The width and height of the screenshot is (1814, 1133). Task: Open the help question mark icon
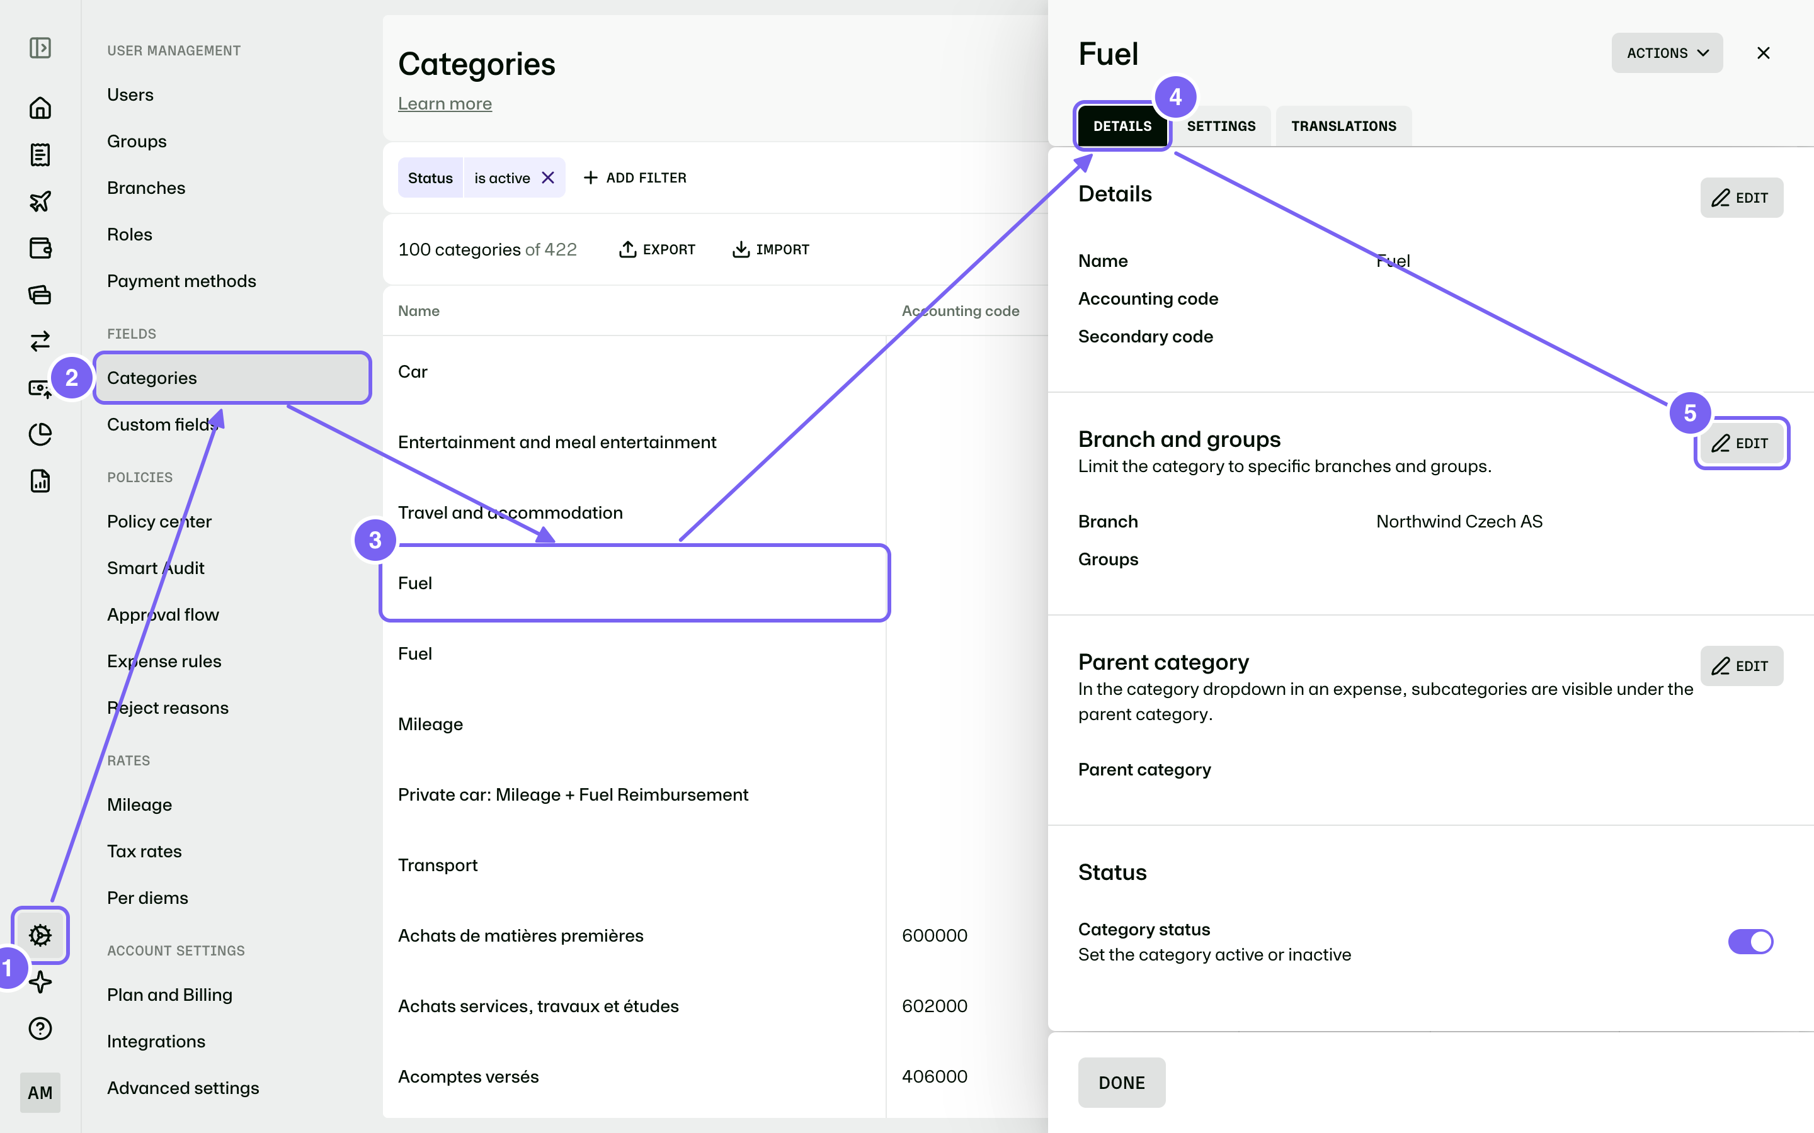[x=40, y=1028]
